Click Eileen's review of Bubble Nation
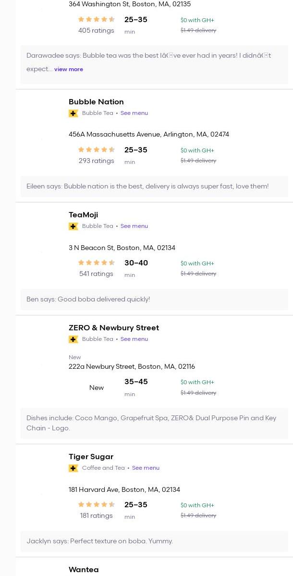 147,187
